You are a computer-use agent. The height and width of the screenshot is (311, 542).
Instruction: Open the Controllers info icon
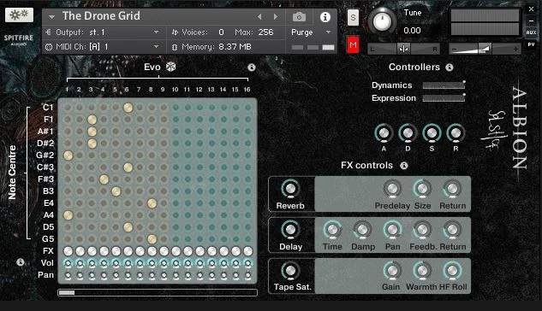[x=449, y=67]
